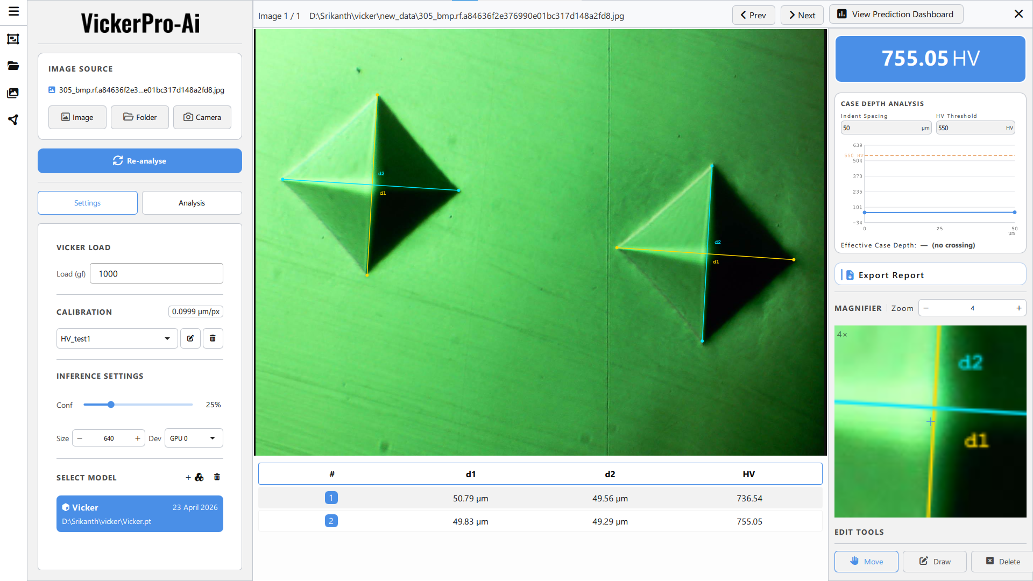This screenshot has width=1033, height=581.
Task: Switch to the Settings tab
Action: click(x=88, y=203)
